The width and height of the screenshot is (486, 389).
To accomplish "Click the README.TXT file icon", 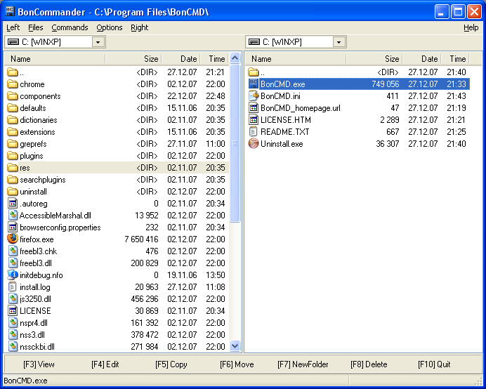I will [254, 132].
